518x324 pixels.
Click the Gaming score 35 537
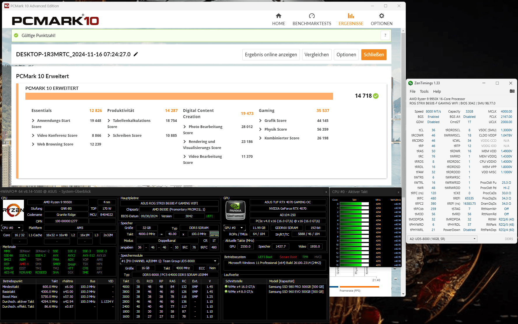pyautogui.click(x=323, y=111)
